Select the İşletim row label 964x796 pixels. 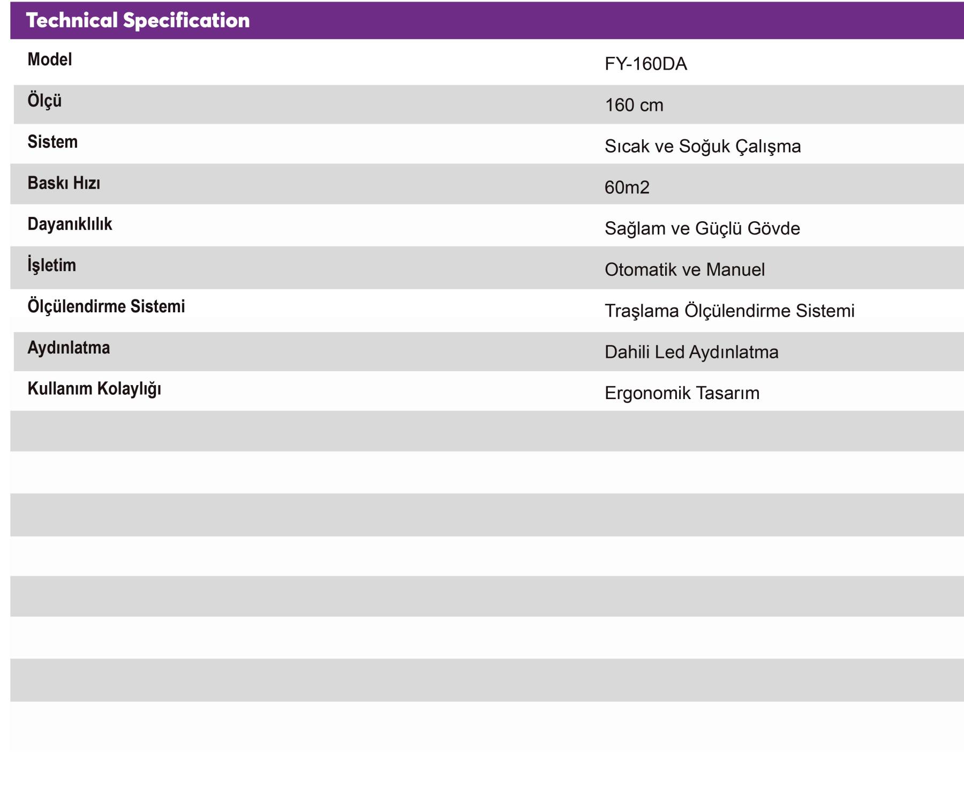tap(51, 265)
